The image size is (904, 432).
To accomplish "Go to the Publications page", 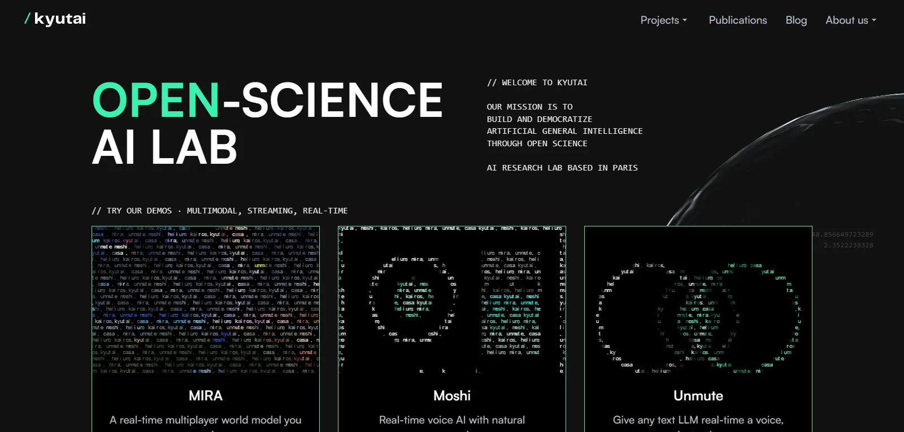I will coord(738,20).
